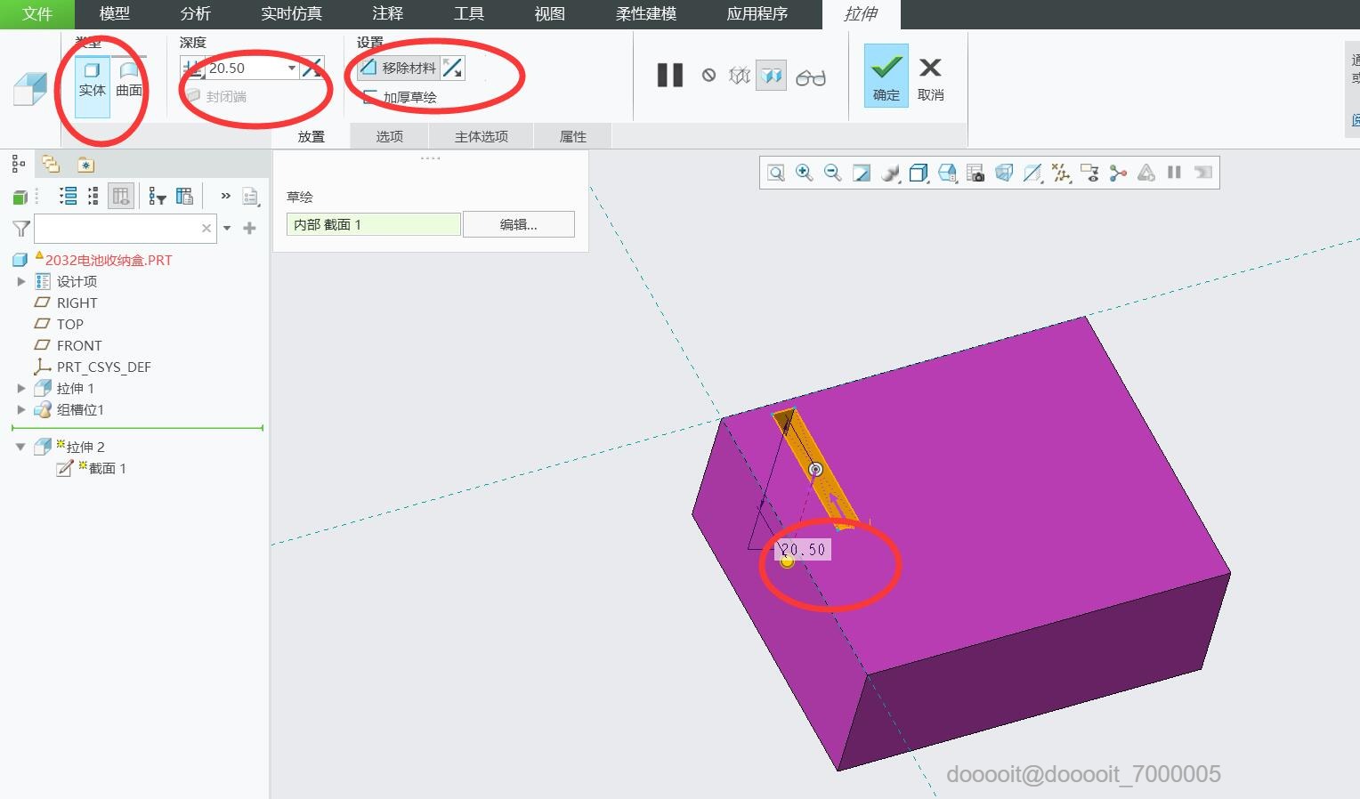Switch to the 柔性建模 ribbon tab

(x=646, y=14)
